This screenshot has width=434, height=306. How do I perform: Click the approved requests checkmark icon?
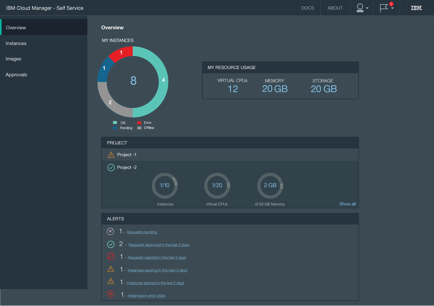pos(111,244)
